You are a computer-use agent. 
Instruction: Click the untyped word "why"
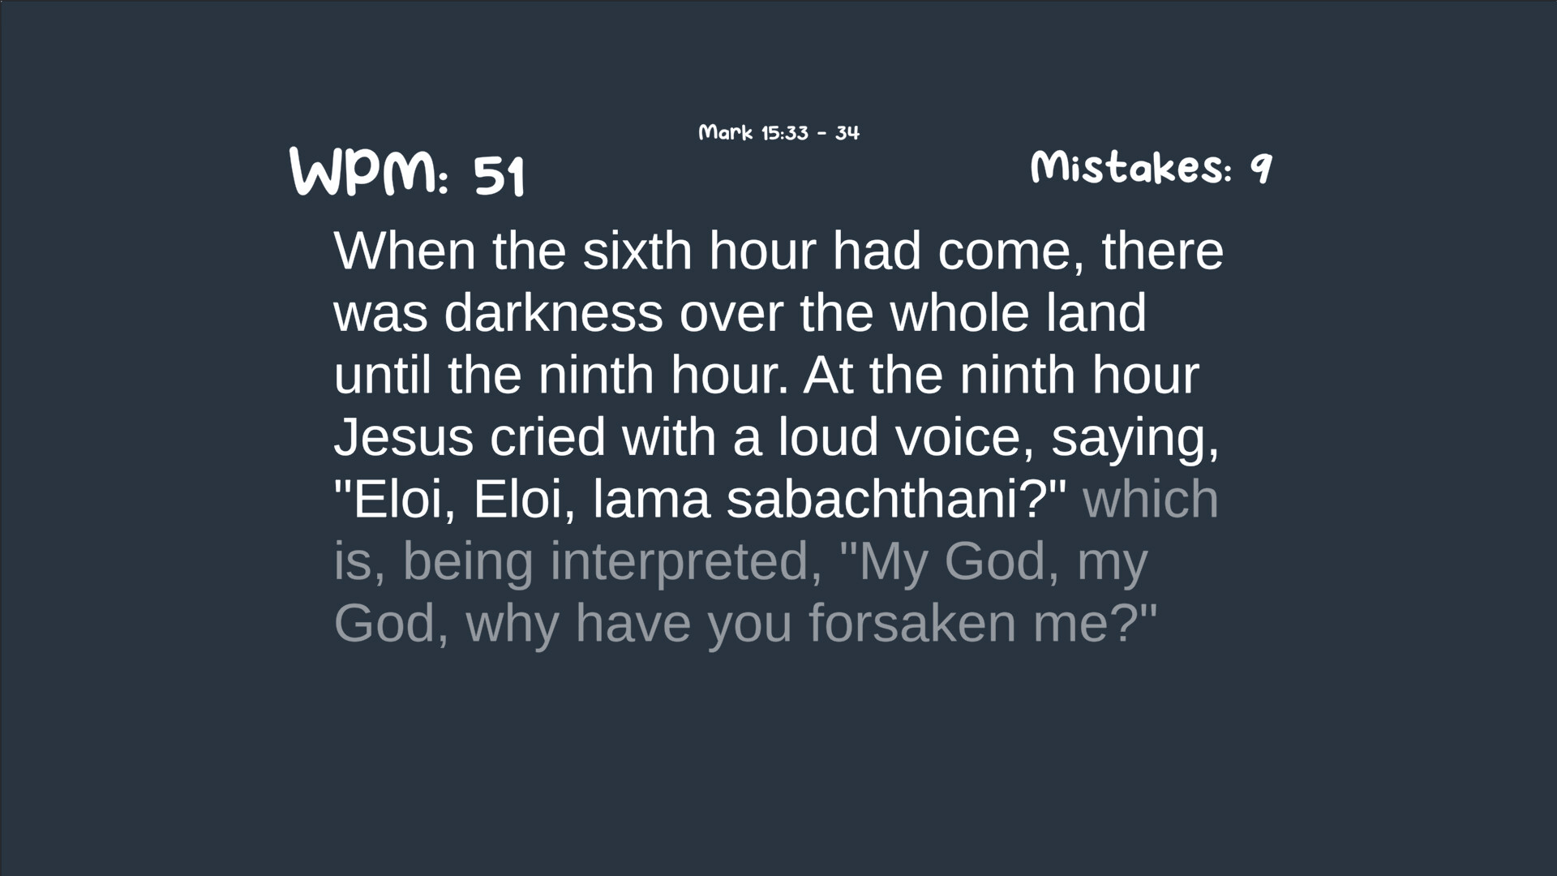click(x=513, y=625)
